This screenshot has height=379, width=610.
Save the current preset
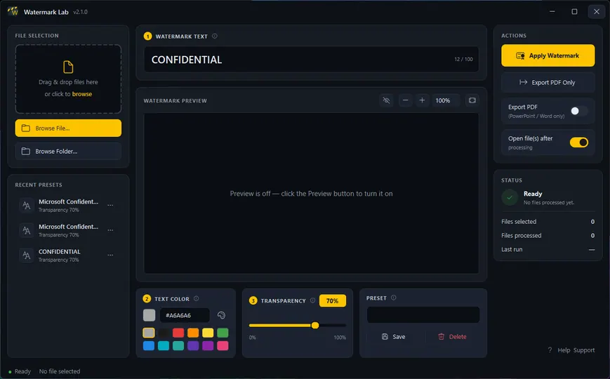coord(394,337)
